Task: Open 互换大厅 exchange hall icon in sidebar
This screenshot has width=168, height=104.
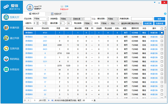Action: (6, 17)
